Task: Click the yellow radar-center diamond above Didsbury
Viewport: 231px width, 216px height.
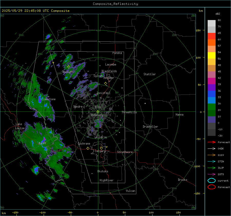Action: (x=98, y=112)
